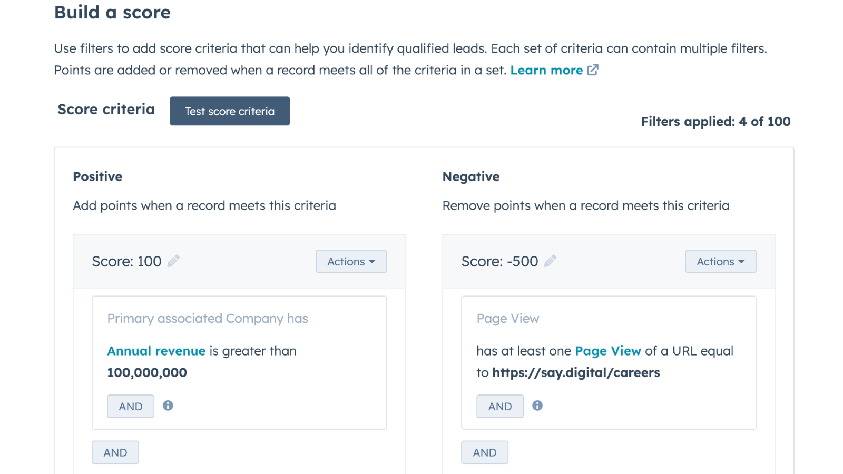Image resolution: width=843 pixels, height=474 pixels.
Task: Open the Primary associated Company filter card
Action: 208,319
